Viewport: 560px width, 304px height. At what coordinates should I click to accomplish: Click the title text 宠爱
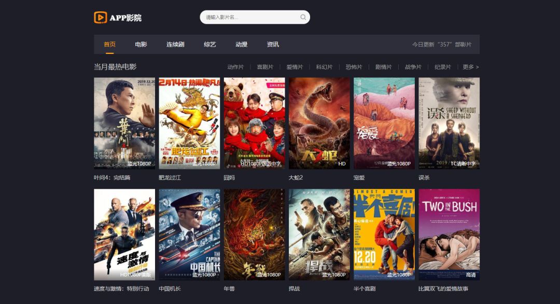(x=359, y=177)
